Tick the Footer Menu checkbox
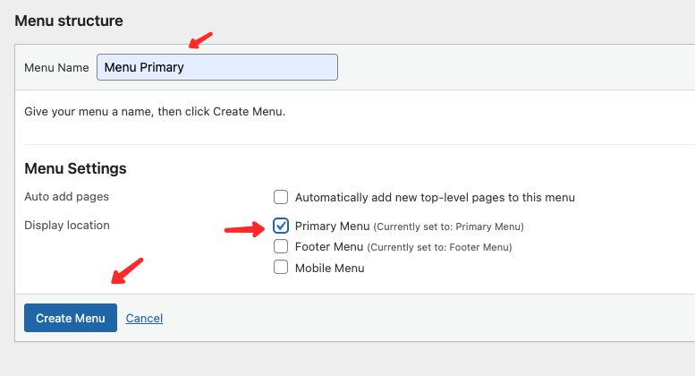This screenshot has height=376, width=695. (281, 246)
